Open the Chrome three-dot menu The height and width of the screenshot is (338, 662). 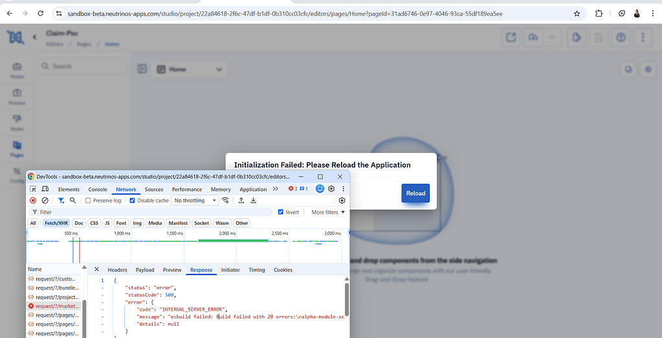(x=653, y=14)
